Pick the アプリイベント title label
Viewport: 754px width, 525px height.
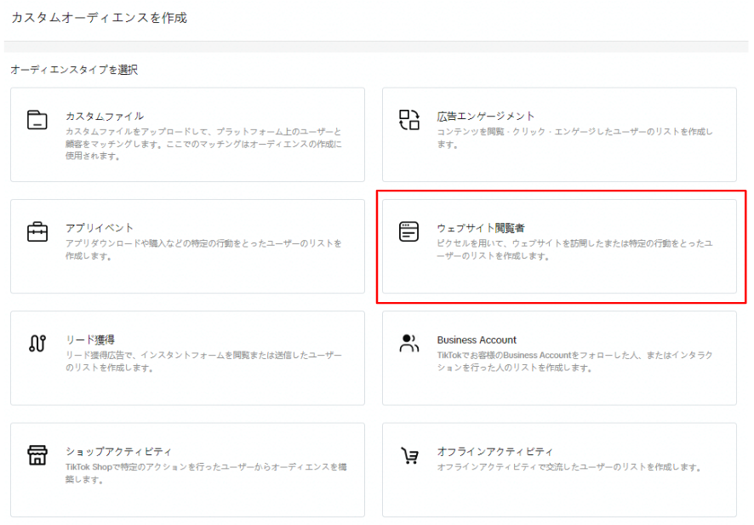tap(100, 228)
